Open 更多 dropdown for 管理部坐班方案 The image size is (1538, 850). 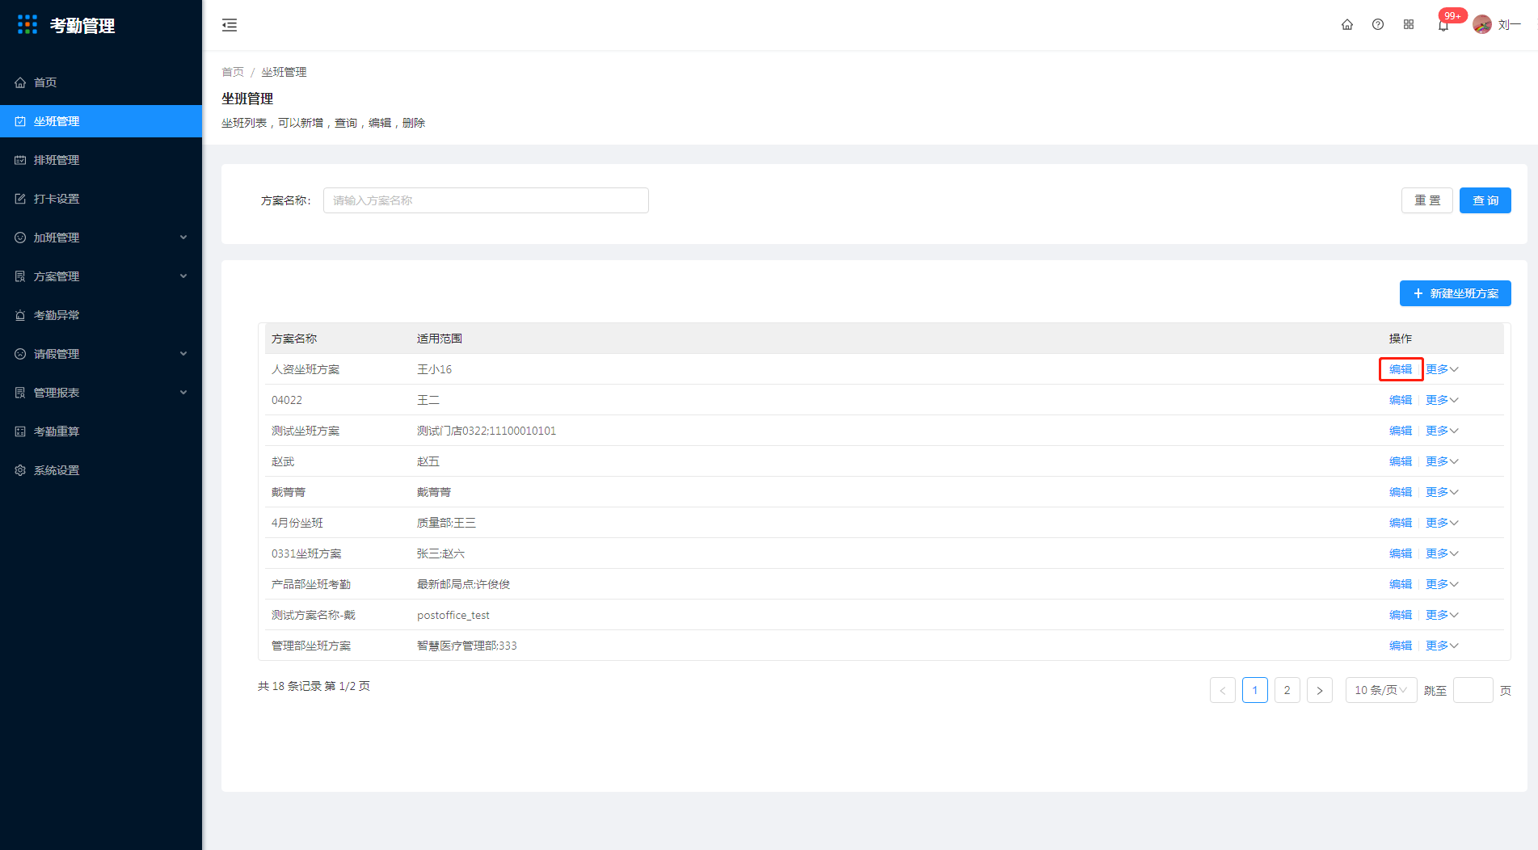coord(1442,646)
